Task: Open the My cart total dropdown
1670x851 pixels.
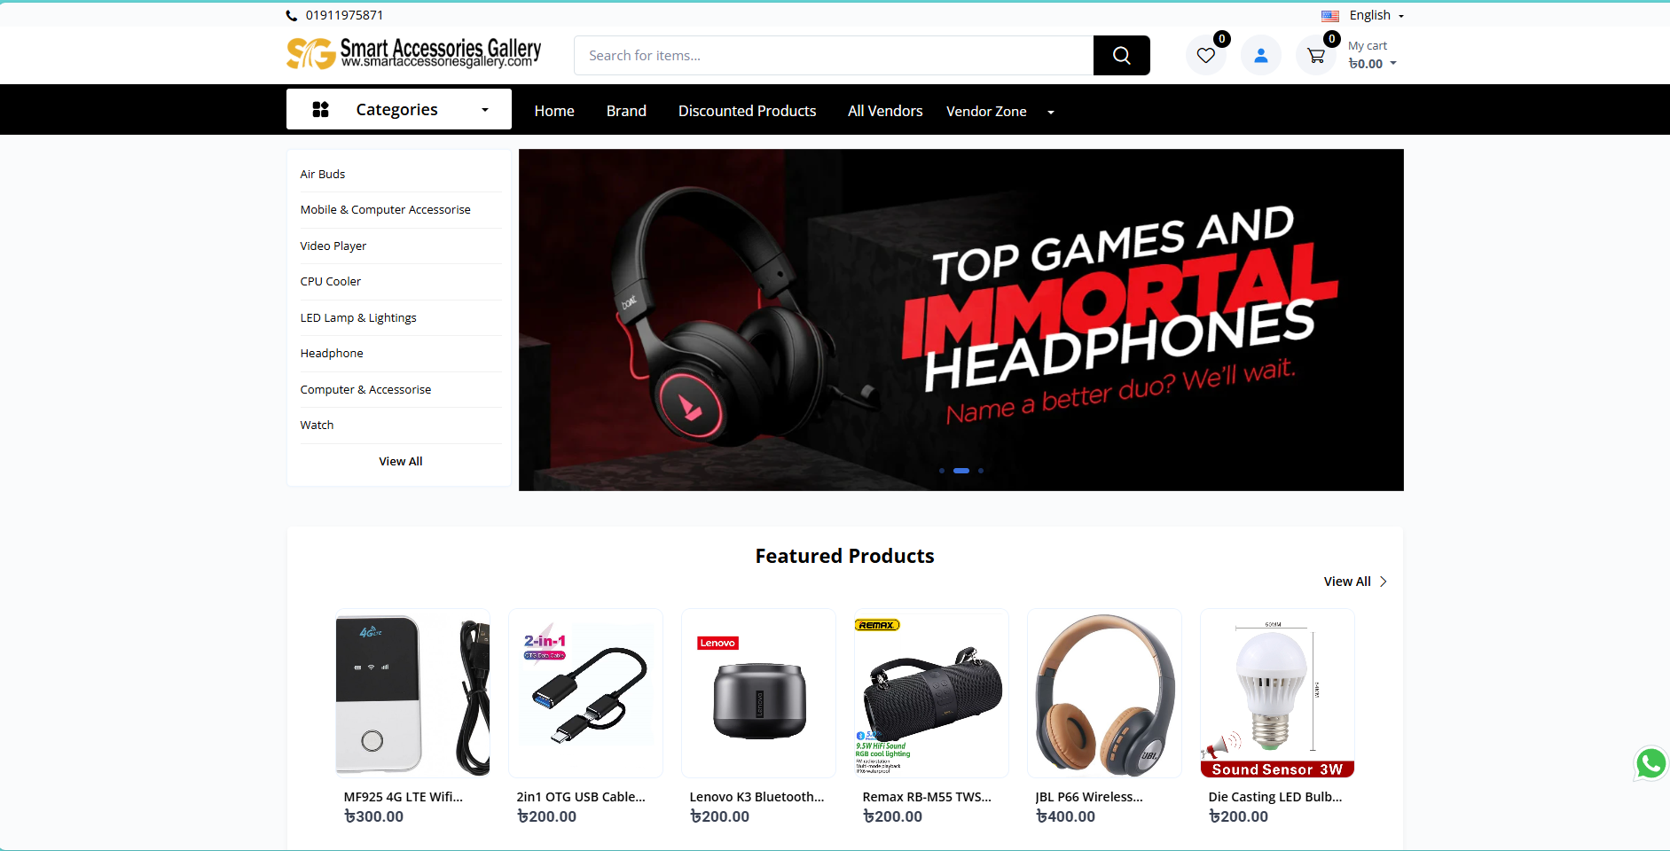Action: [1372, 55]
